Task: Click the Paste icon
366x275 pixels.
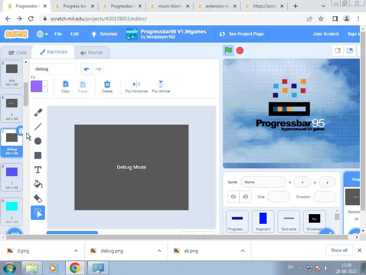Action: (x=83, y=87)
